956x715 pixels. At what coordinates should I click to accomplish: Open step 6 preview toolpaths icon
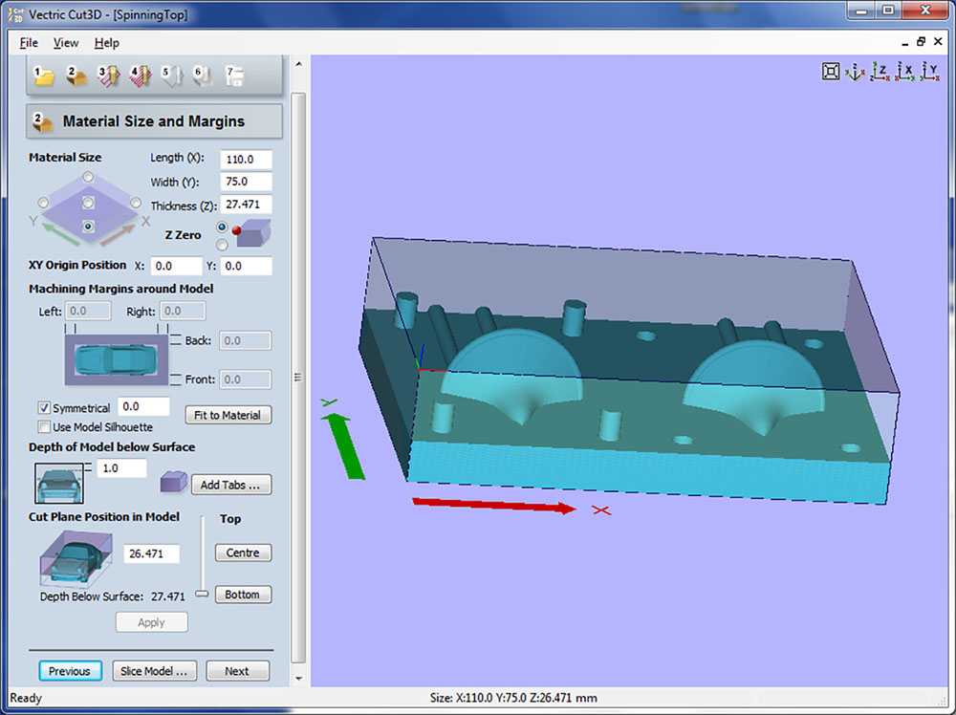coord(203,76)
